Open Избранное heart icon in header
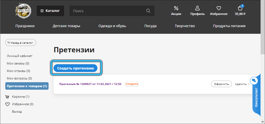265x124 pixels. (219, 8)
